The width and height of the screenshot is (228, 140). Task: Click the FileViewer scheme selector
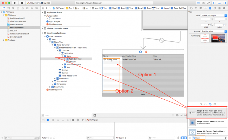click(x=33, y=3)
